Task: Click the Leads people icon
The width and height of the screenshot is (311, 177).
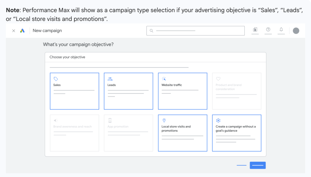Action: (x=110, y=79)
